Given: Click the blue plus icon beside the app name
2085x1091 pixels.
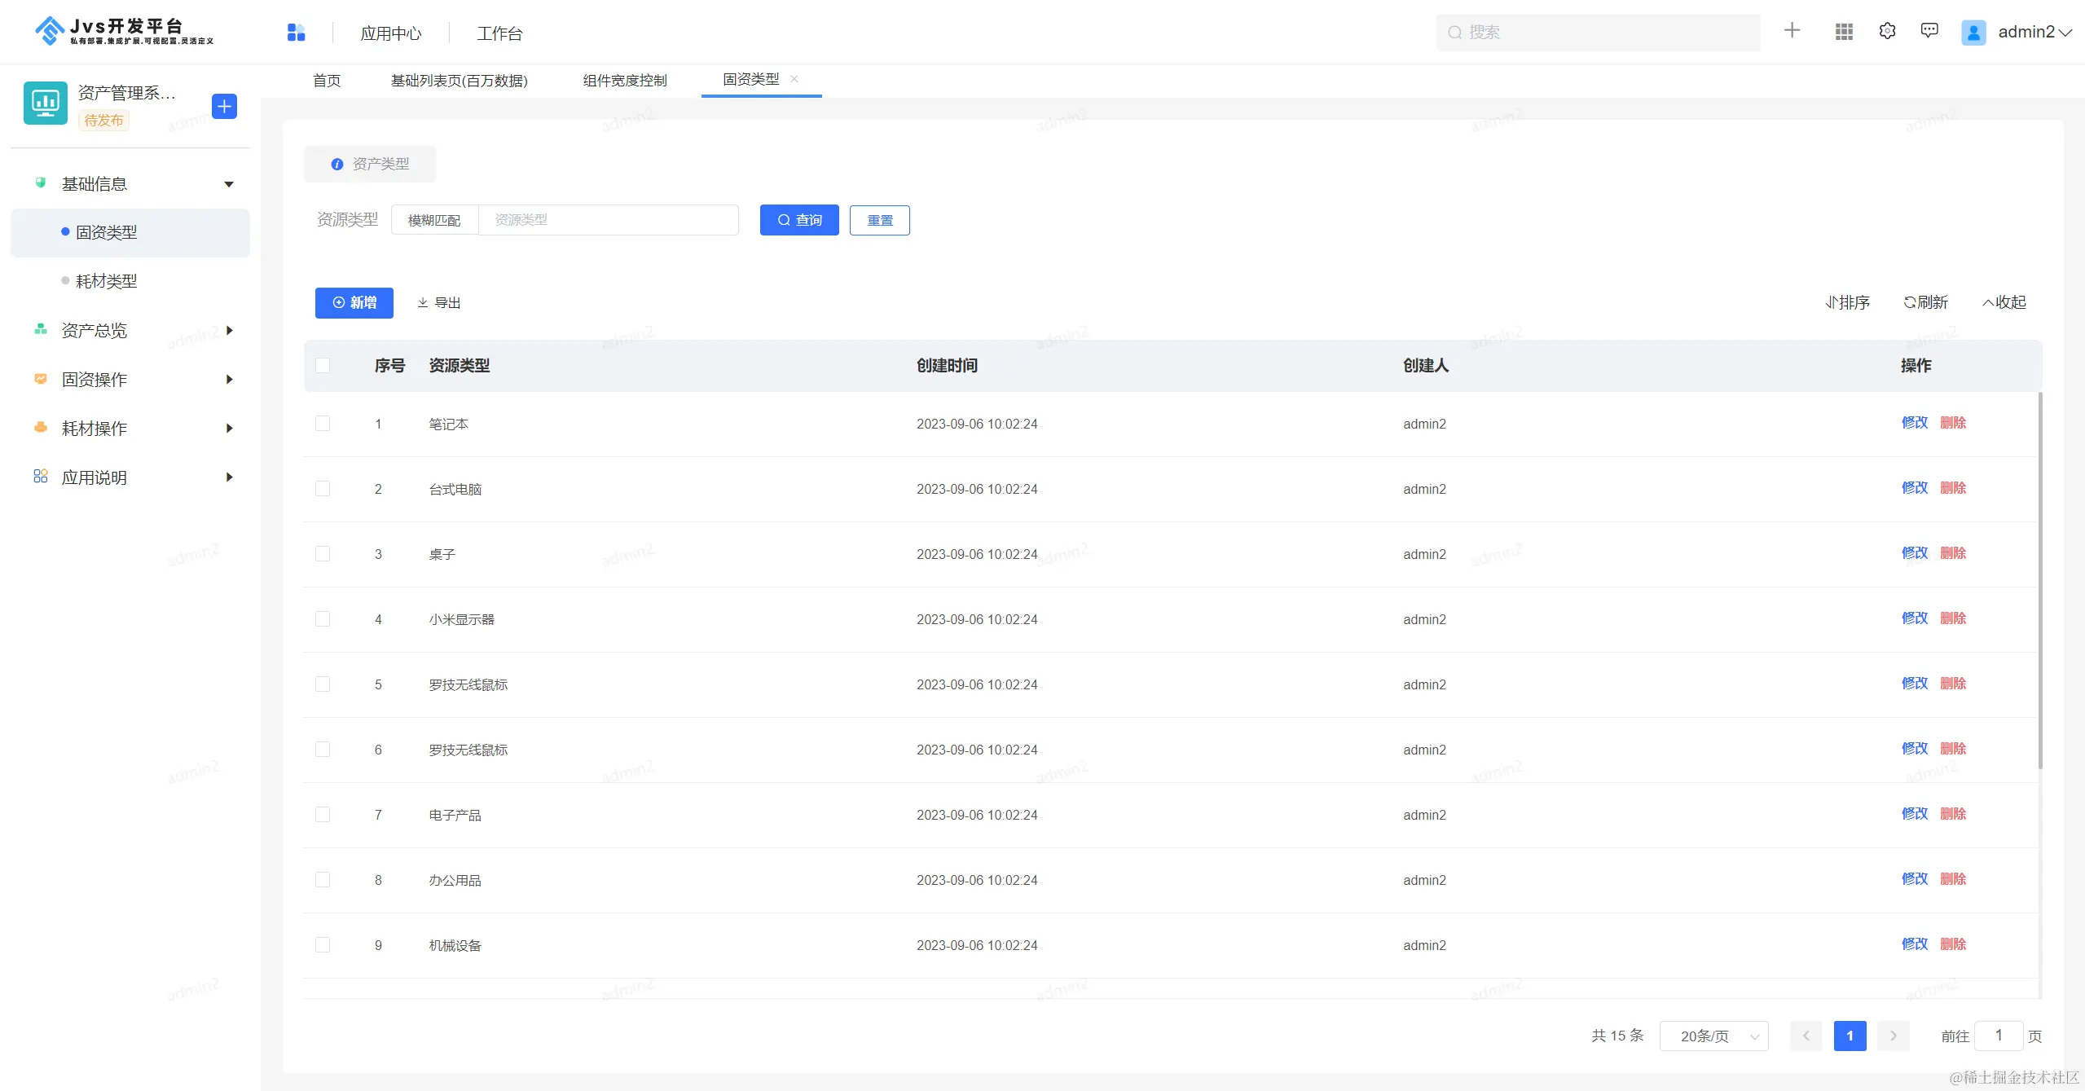Looking at the screenshot, I should [x=224, y=107].
